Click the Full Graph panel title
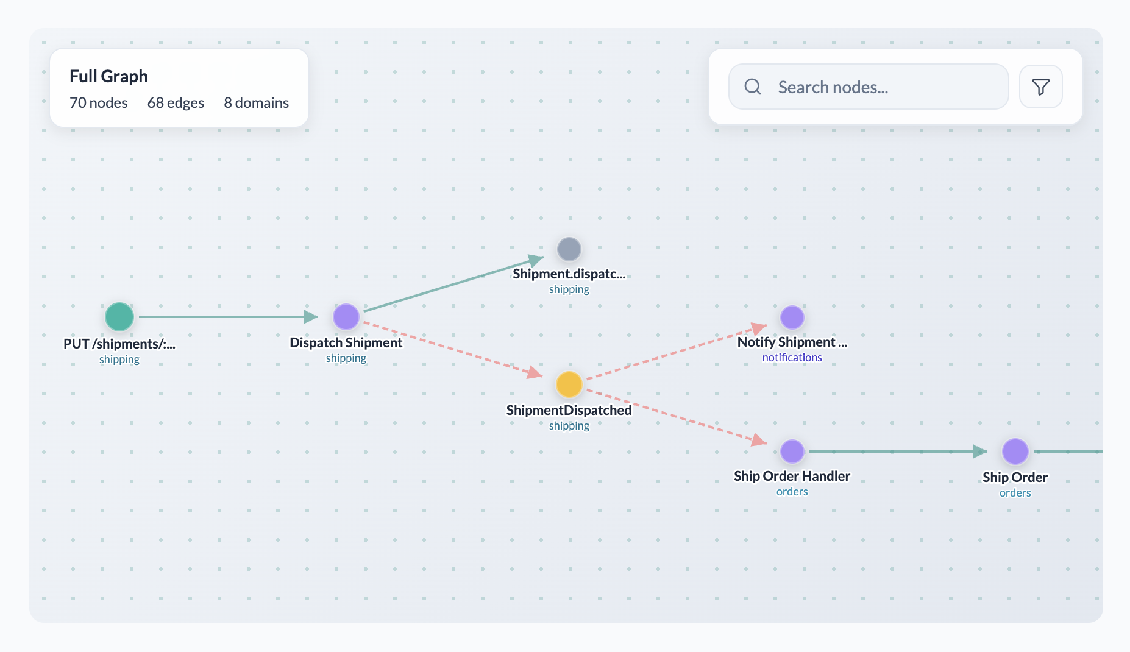Screen dimensions: 1130x652 click(x=108, y=76)
